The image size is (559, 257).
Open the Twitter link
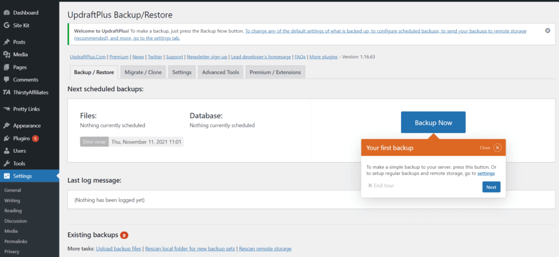pos(154,57)
